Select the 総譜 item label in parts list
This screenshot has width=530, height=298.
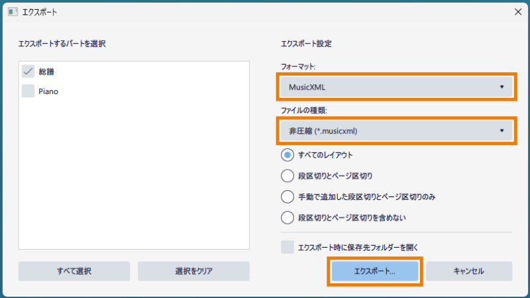(x=46, y=72)
